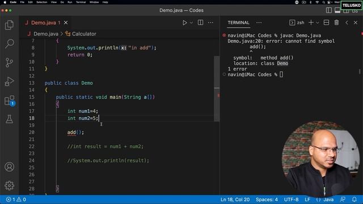Image resolution: width=363 pixels, height=204 pixels.
Task: Open the Code application menu
Action: pos(13,2)
